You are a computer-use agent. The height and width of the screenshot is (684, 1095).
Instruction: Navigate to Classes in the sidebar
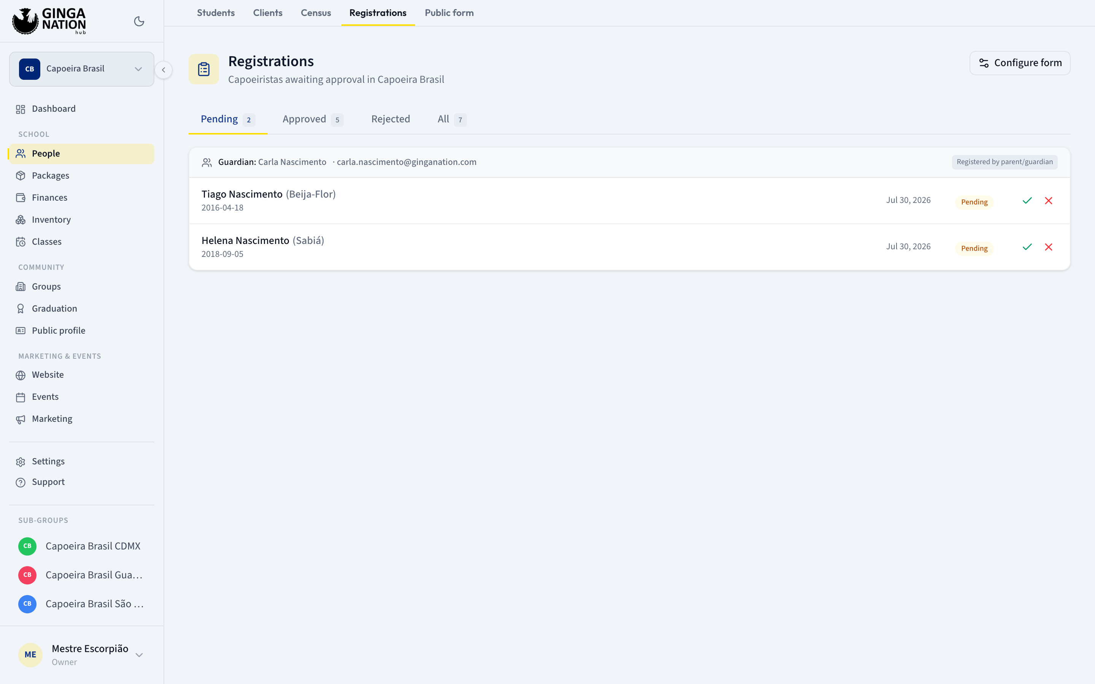point(81,242)
